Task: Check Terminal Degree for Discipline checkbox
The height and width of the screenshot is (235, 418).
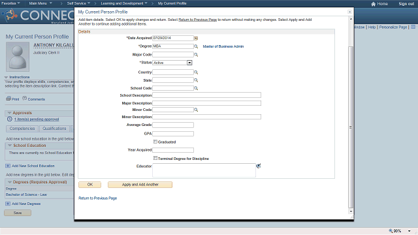Action: click(x=155, y=158)
